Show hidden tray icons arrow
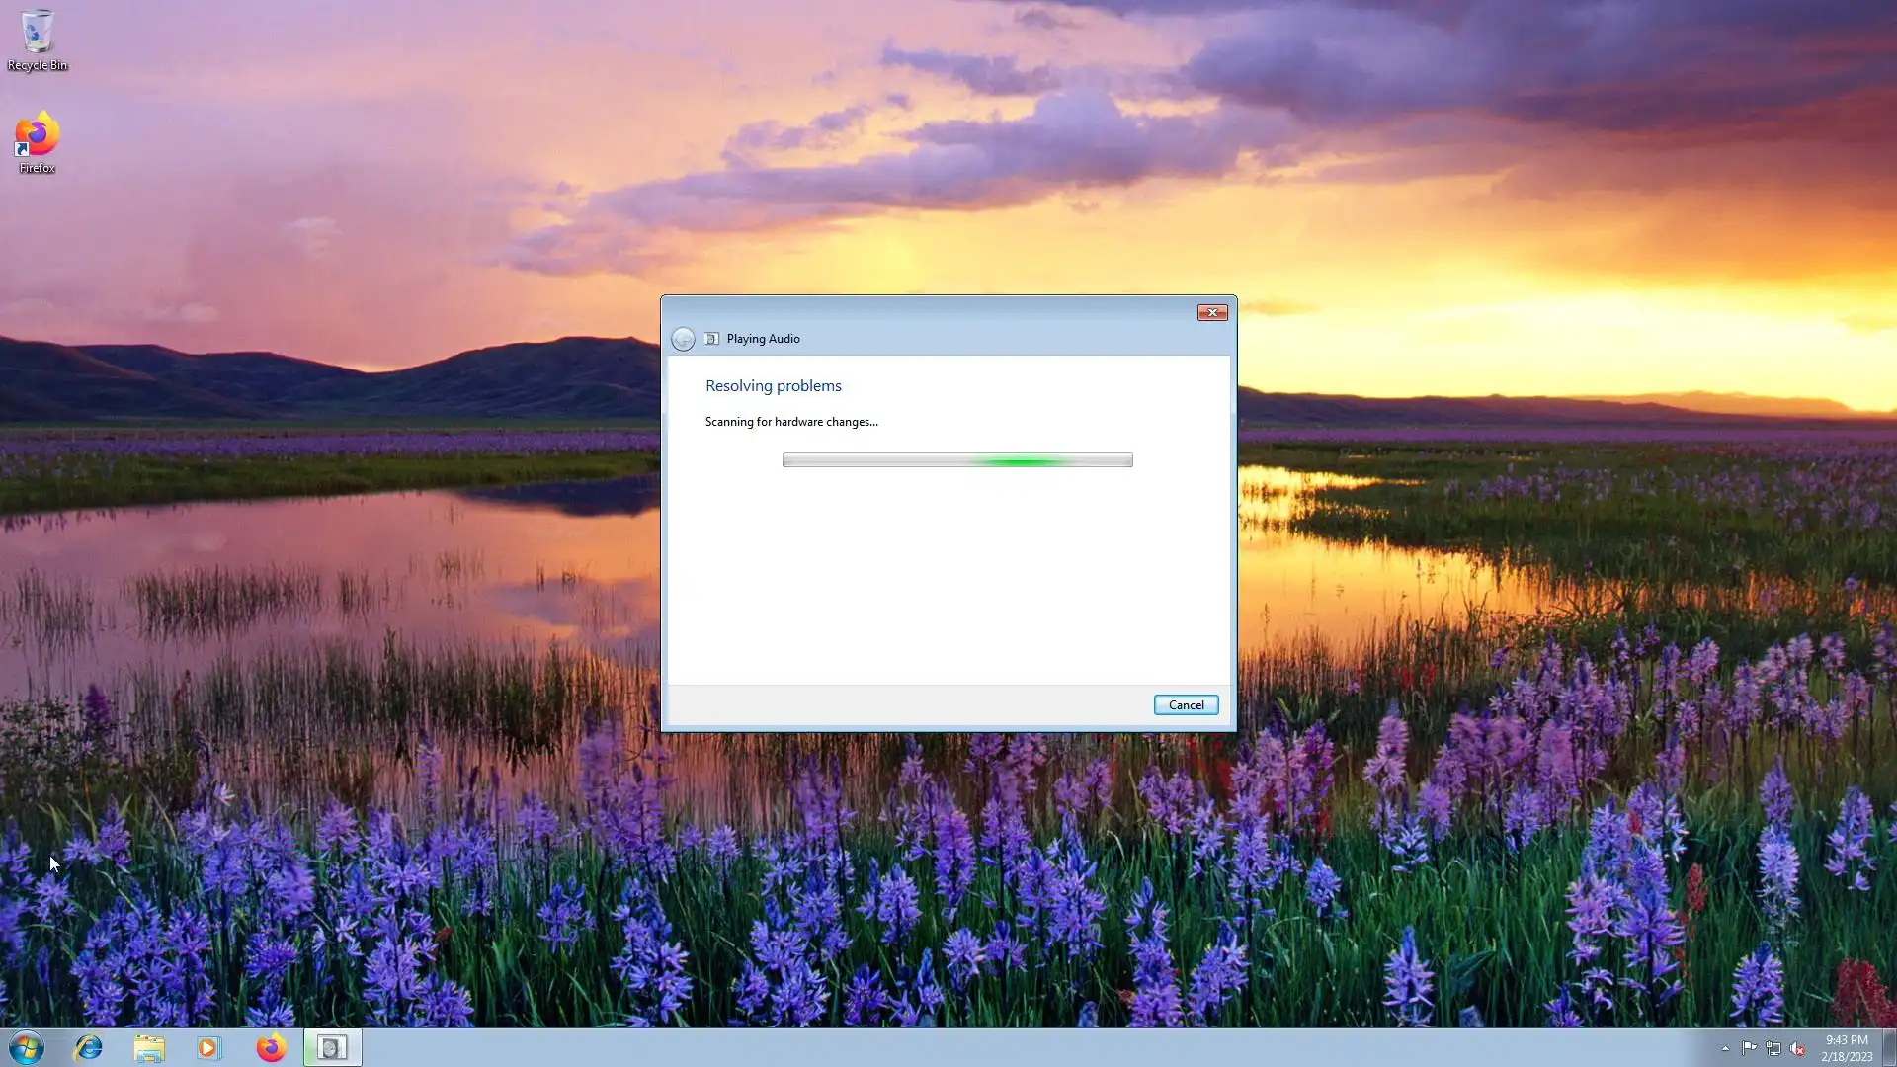 tap(1725, 1048)
